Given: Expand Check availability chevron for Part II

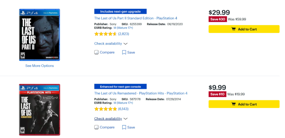Looking at the screenshot, I should coord(126,44).
